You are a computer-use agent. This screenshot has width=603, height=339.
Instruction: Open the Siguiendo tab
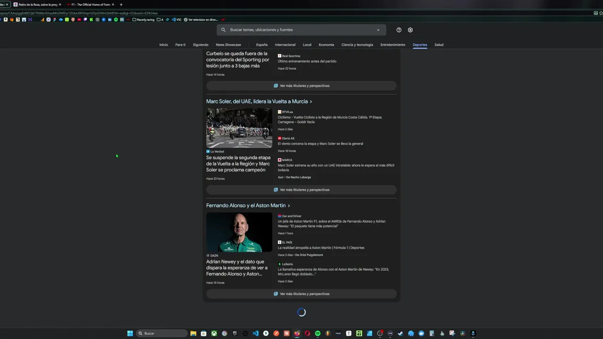coord(201,45)
